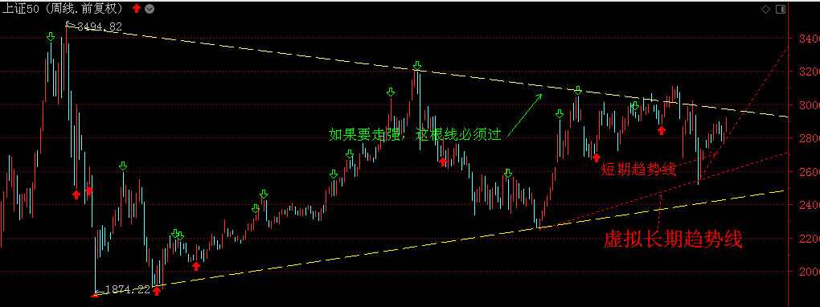Select the 上证50 (周线.前复权) chart title

63,8
